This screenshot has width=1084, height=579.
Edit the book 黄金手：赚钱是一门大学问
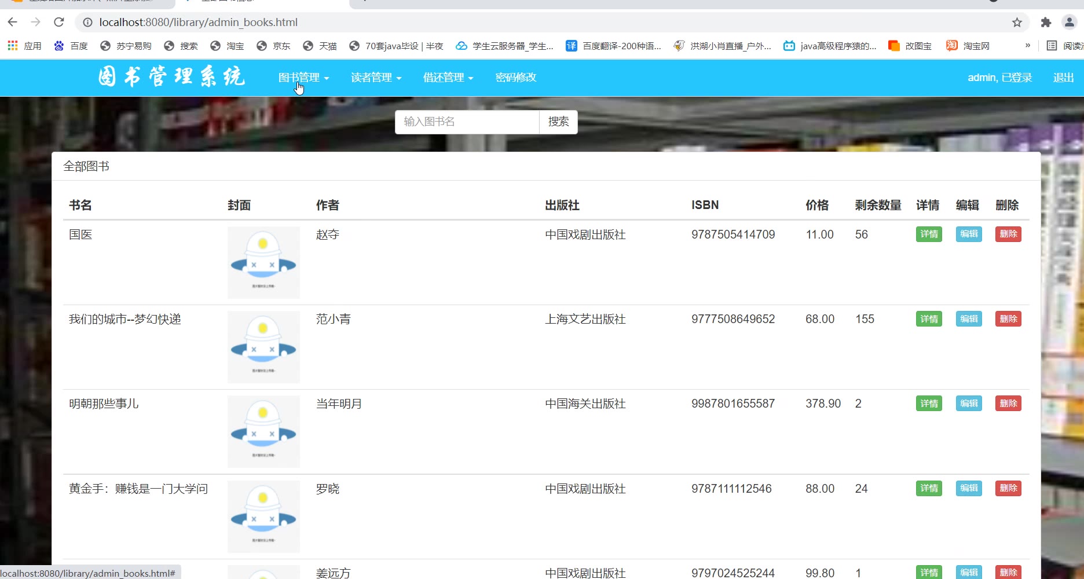click(x=969, y=488)
